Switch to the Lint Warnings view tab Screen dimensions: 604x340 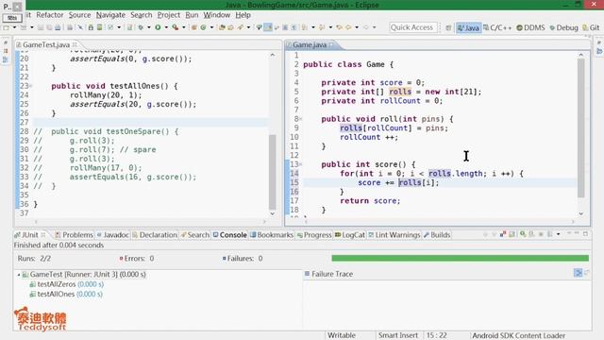(394, 235)
